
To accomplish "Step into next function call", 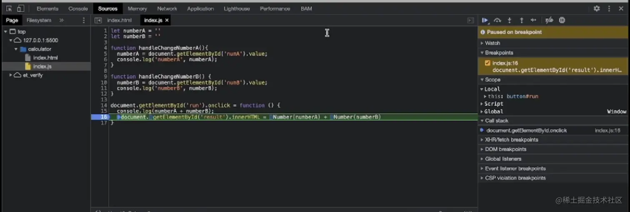I will click(509, 20).
